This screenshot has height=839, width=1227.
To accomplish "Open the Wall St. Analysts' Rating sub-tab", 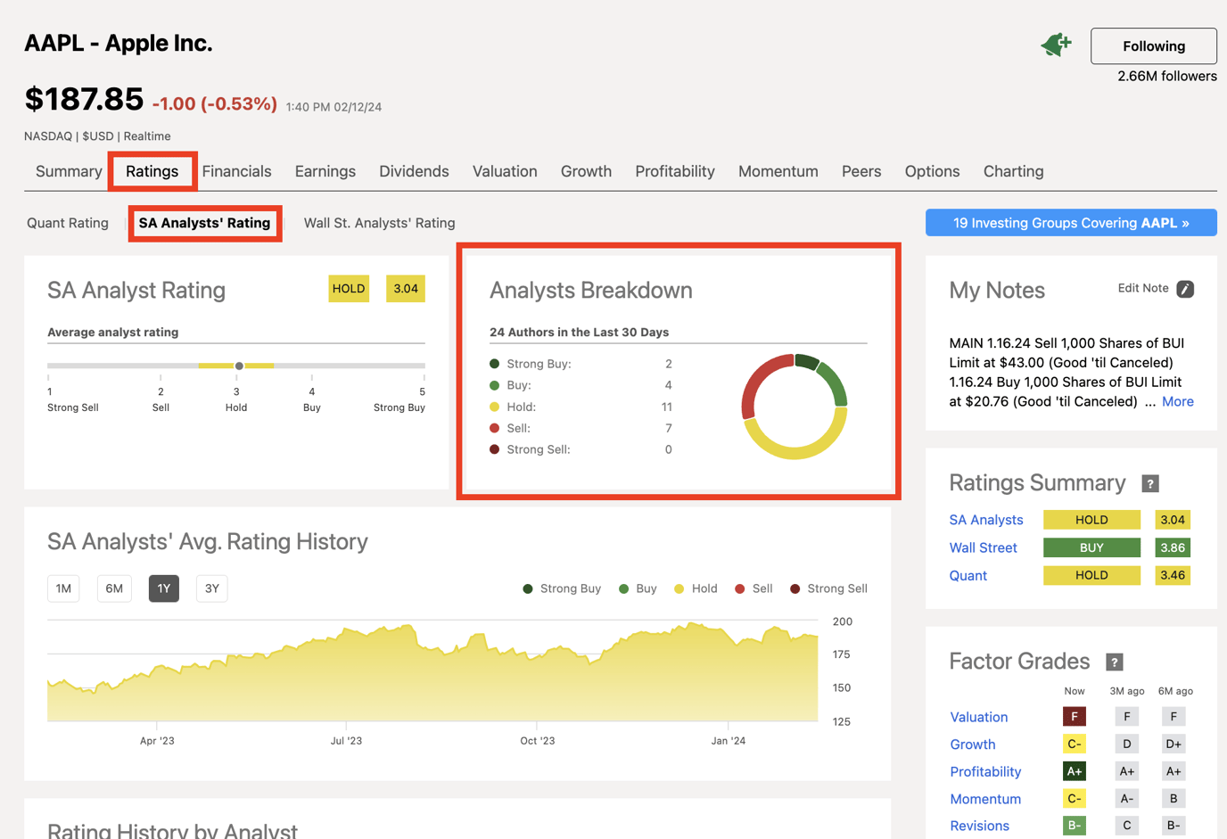I will click(379, 223).
